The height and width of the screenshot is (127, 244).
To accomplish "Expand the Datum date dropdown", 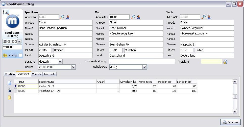I will [73, 67].
